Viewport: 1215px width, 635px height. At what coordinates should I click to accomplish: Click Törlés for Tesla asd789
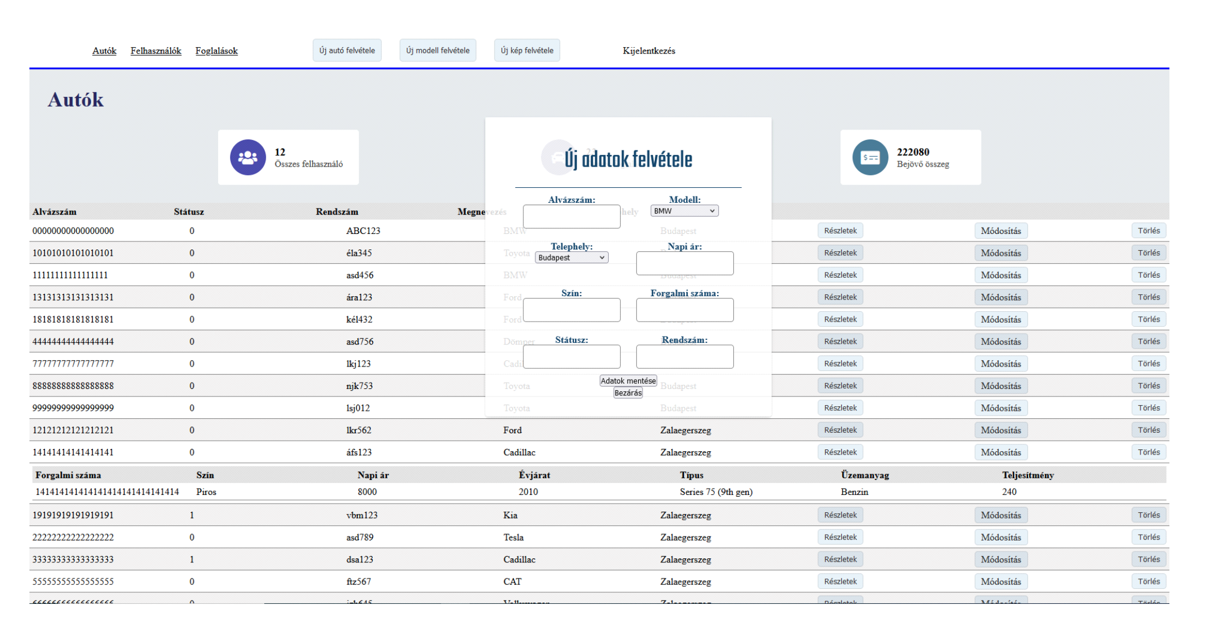[1149, 537]
